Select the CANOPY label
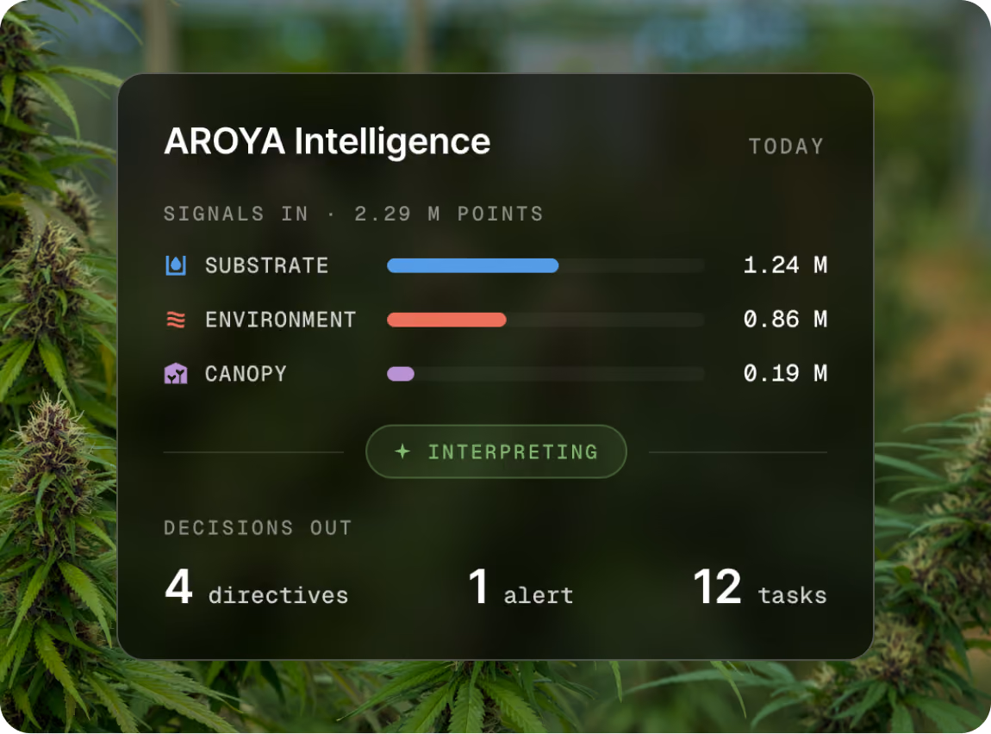Screen dimensions: 991x734 246,374
